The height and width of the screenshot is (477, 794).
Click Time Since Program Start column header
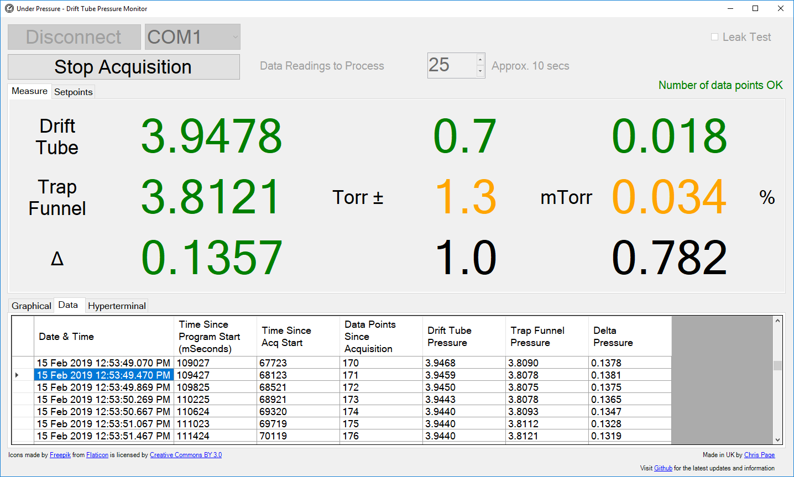click(x=216, y=336)
